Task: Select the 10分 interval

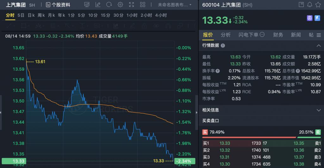Action: pos(93,15)
